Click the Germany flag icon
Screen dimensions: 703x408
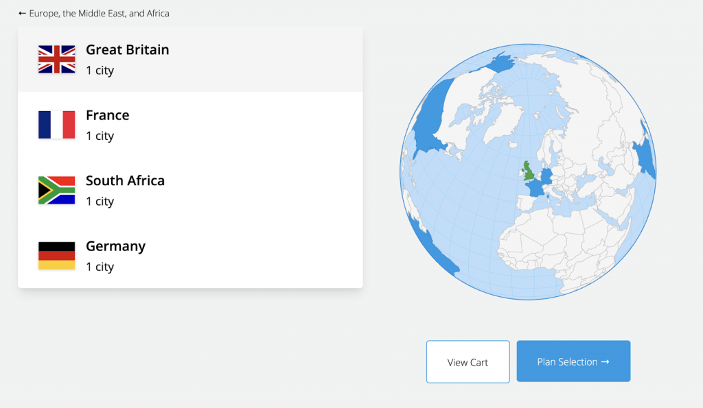click(56, 256)
